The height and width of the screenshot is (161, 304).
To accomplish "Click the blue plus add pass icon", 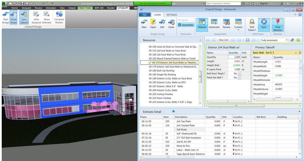I will tap(247, 40).
